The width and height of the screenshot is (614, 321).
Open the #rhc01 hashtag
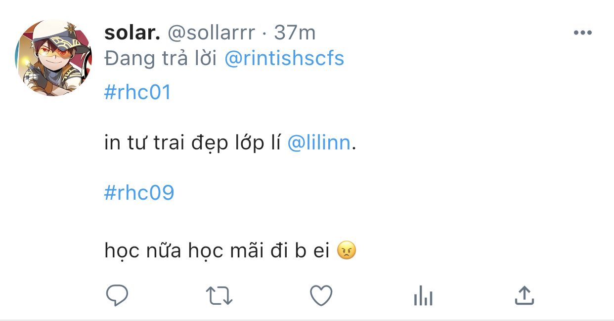tap(137, 92)
